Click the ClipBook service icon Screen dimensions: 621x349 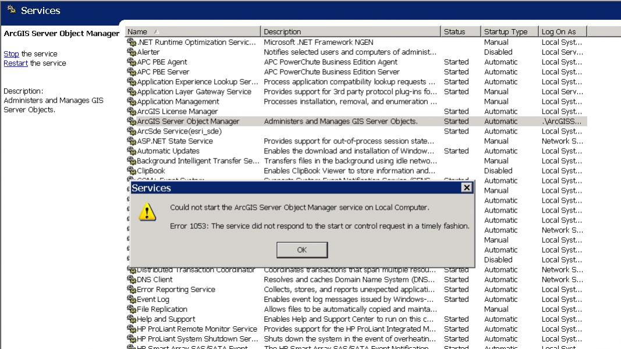(x=132, y=170)
